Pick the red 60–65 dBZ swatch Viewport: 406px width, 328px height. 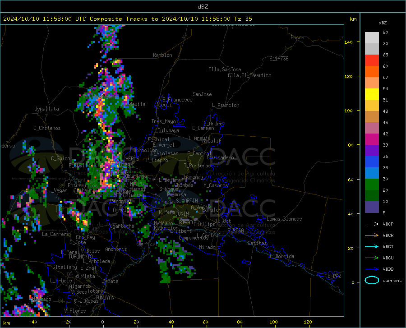(x=372, y=60)
